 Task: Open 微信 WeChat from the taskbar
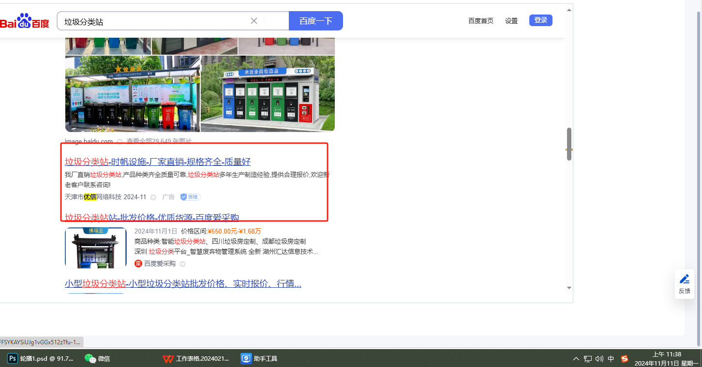click(97, 358)
